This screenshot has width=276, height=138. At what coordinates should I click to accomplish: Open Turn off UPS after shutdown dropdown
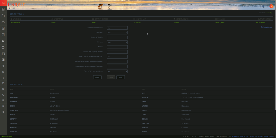tap(117, 71)
